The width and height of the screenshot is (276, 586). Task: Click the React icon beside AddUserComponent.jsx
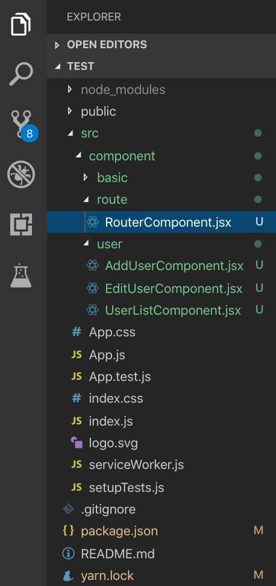[x=92, y=266]
